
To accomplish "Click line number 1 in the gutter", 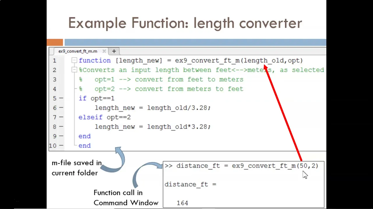I will (x=54, y=60).
